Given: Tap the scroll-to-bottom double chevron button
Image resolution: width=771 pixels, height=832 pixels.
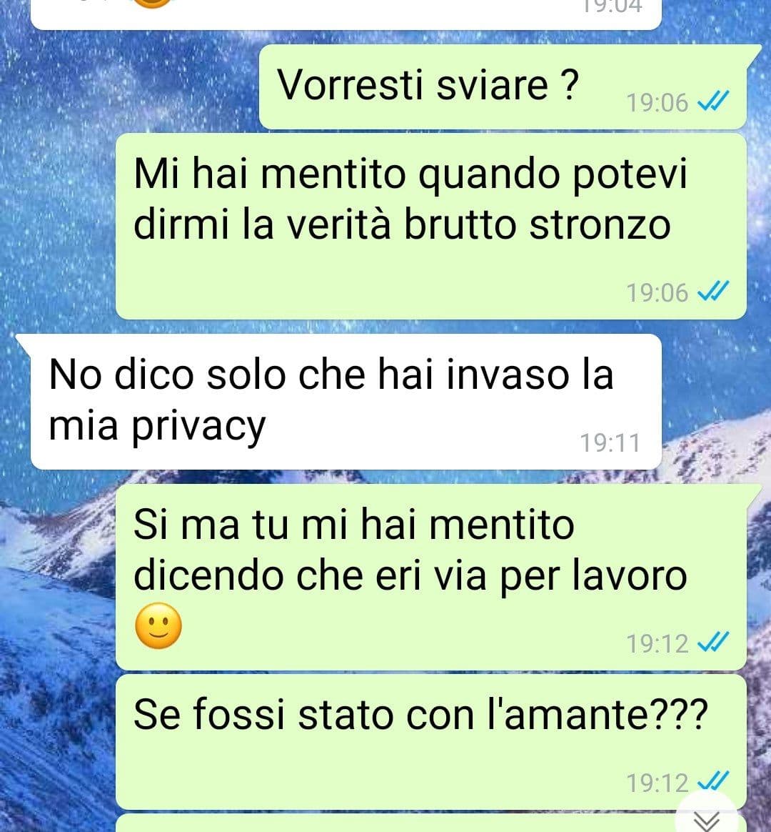Looking at the screenshot, I should [707, 818].
